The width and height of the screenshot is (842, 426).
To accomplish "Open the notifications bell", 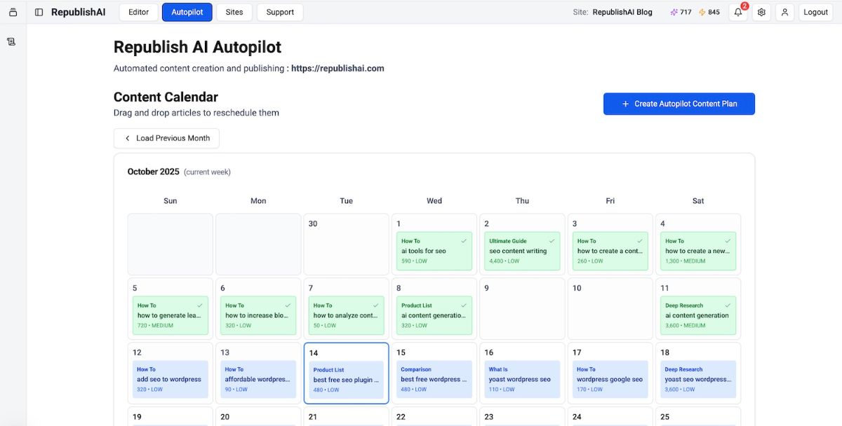I will pyautogui.click(x=737, y=12).
